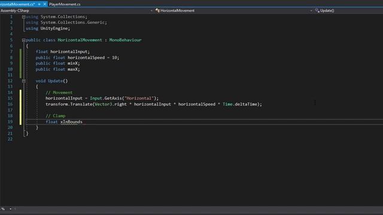Screen dimensions: 383x215
Task: Select the HorizontalMovement.cs tab
Action: tap(17, 4)
